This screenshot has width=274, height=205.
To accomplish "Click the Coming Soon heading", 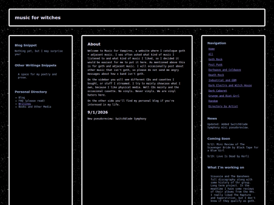I will 219,139.
